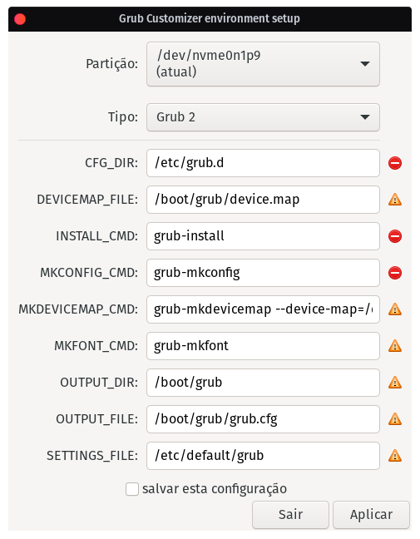The image size is (420, 539).
Task: Click the warning icon beside DEVICEMAP_FILE field
Action: pyautogui.click(x=395, y=200)
